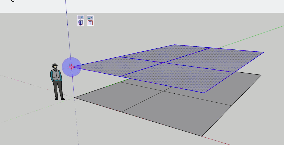Click the bottom corner of lower gray plane

[x=202, y=136]
